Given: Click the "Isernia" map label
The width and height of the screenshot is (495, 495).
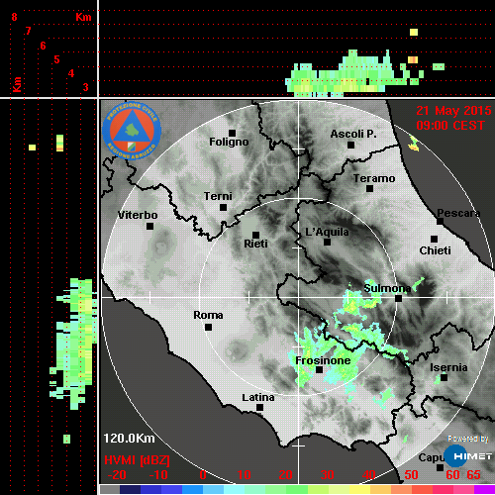Looking at the screenshot, I should 448,367.
